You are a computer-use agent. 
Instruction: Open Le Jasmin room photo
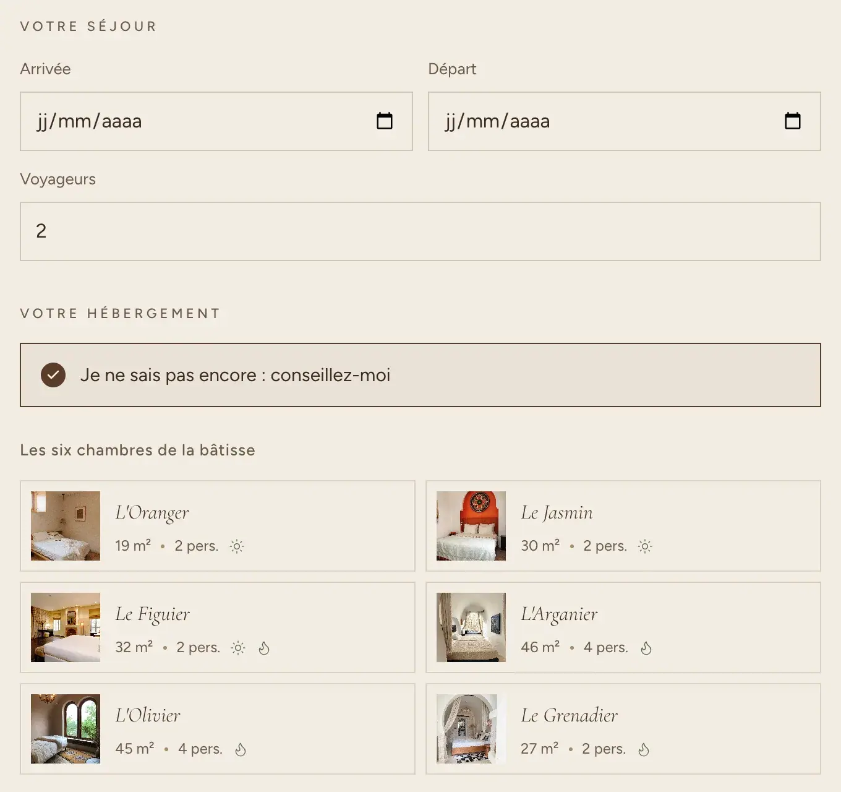[x=471, y=526]
